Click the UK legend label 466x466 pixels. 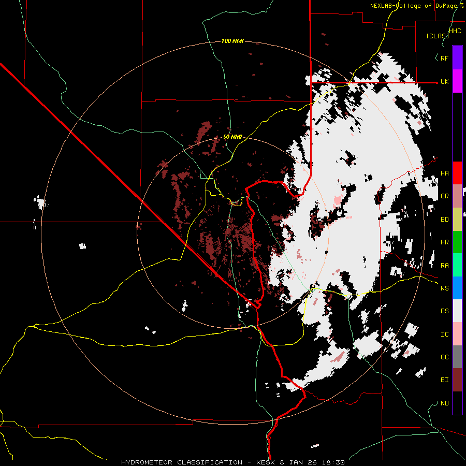tap(444, 81)
